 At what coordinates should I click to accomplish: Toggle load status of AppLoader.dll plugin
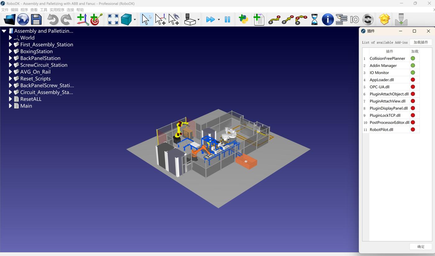point(413,80)
